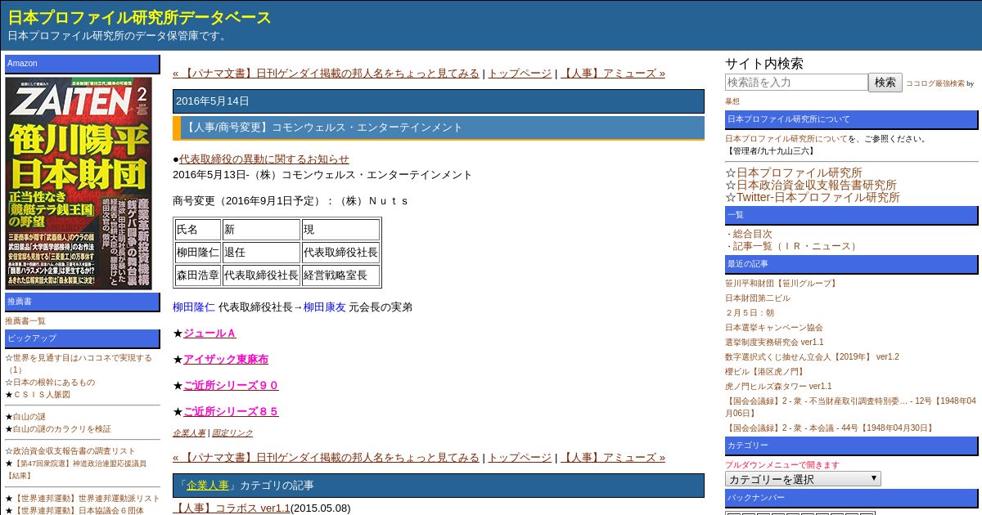Image resolution: width=982 pixels, height=515 pixels.
Task: Click the 日本プロファイル研究所データベース site title
Action: (x=140, y=17)
